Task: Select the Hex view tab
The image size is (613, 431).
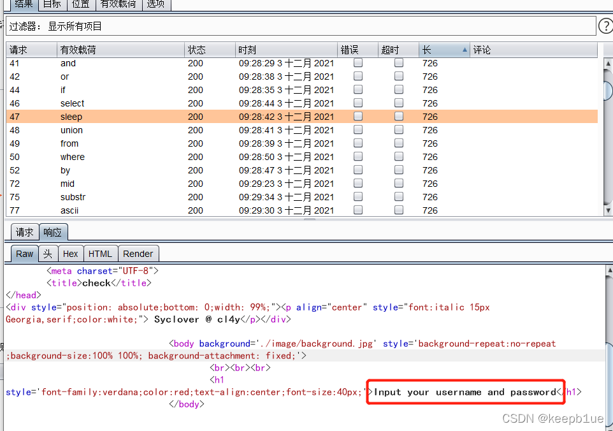Action: [x=71, y=254]
